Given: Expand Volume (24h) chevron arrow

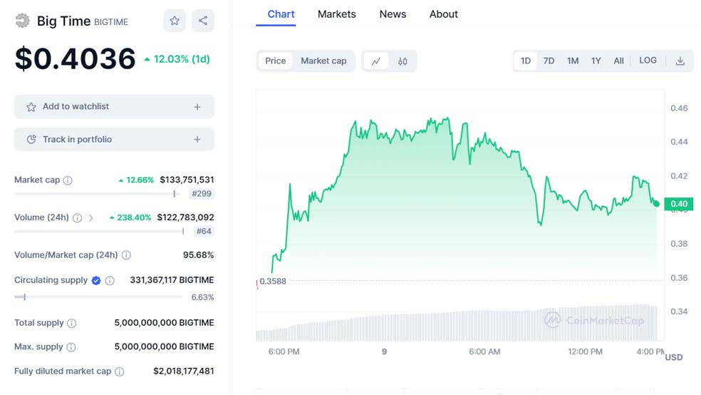Looking at the screenshot, I should click(91, 218).
